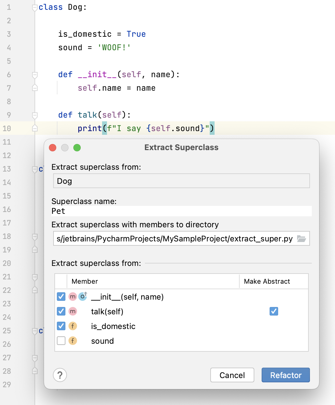The height and width of the screenshot is (405, 335).
Task: Uncheck the talk(self) member checkbox
Action: click(x=61, y=311)
